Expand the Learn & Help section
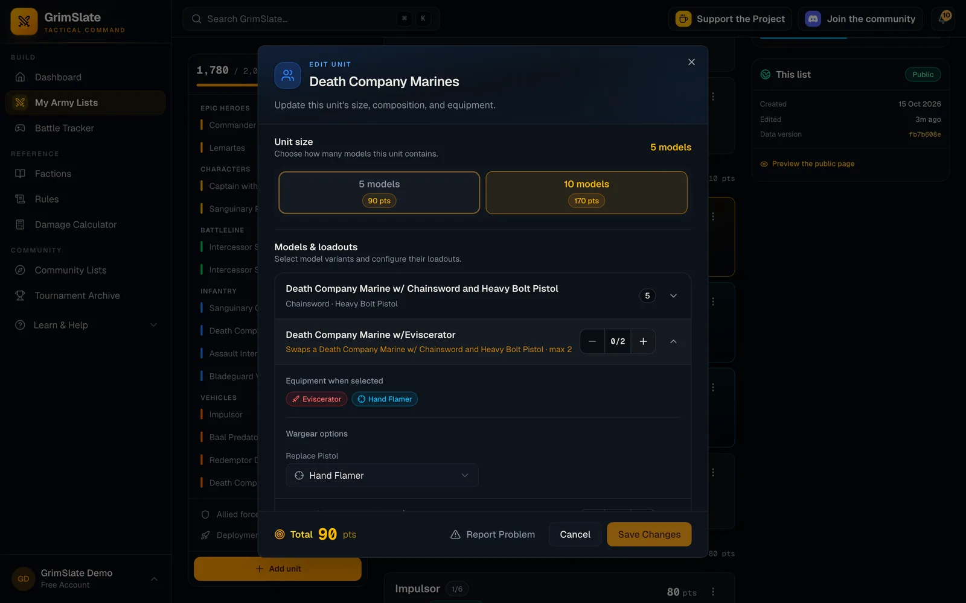The width and height of the screenshot is (966, 603). (85, 325)
